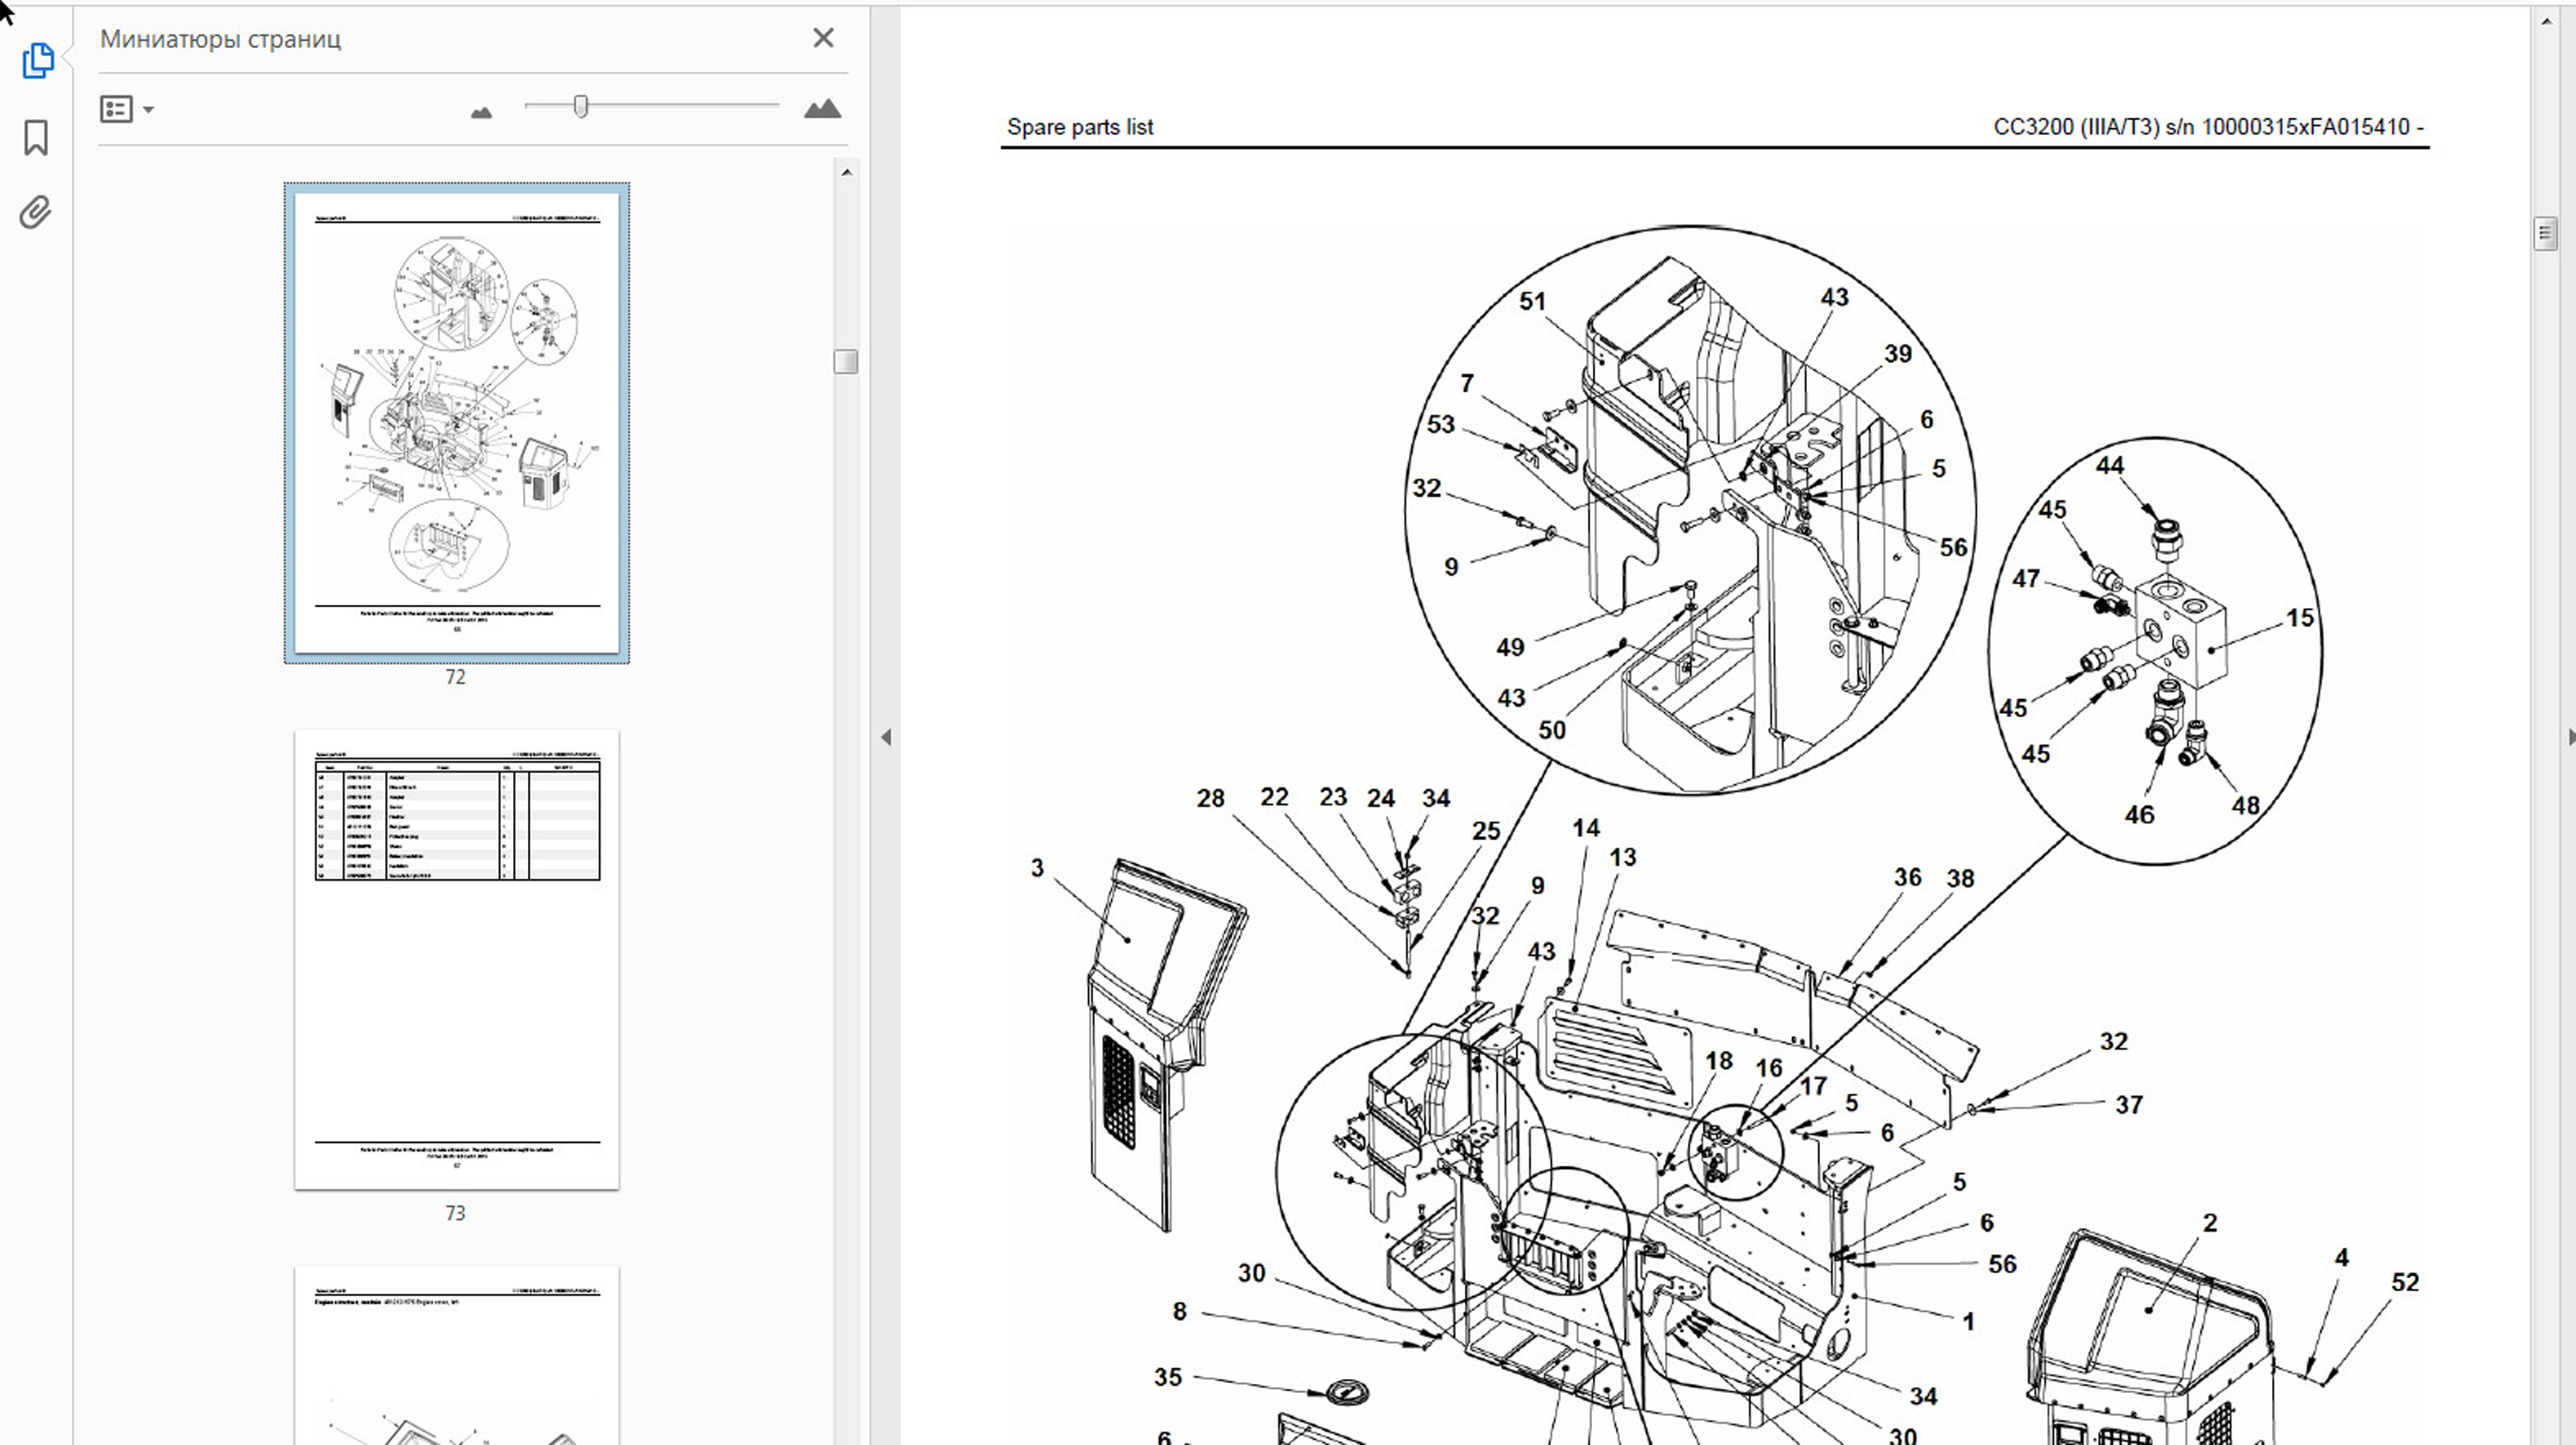This screenshot has width=2576, height=1445.
Task: Click the page 73 number label
Action: tap(455, 1213)
